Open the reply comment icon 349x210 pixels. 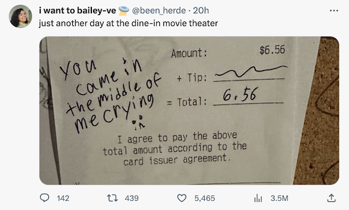pyautogui.click(x=45, y=198)
